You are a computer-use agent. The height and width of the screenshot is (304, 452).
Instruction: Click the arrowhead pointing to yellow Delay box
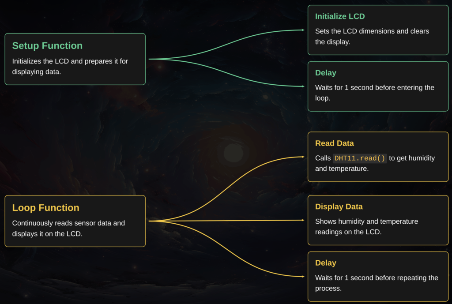click(x=303, y=277)
